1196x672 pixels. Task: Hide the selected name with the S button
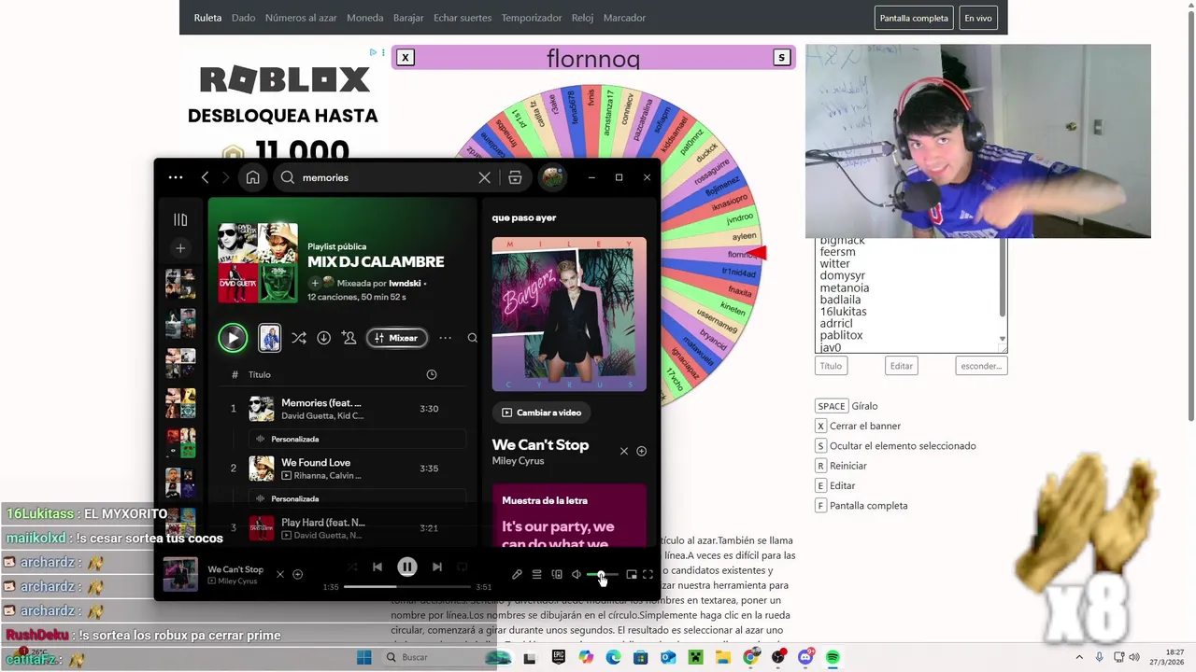(781, 58)
